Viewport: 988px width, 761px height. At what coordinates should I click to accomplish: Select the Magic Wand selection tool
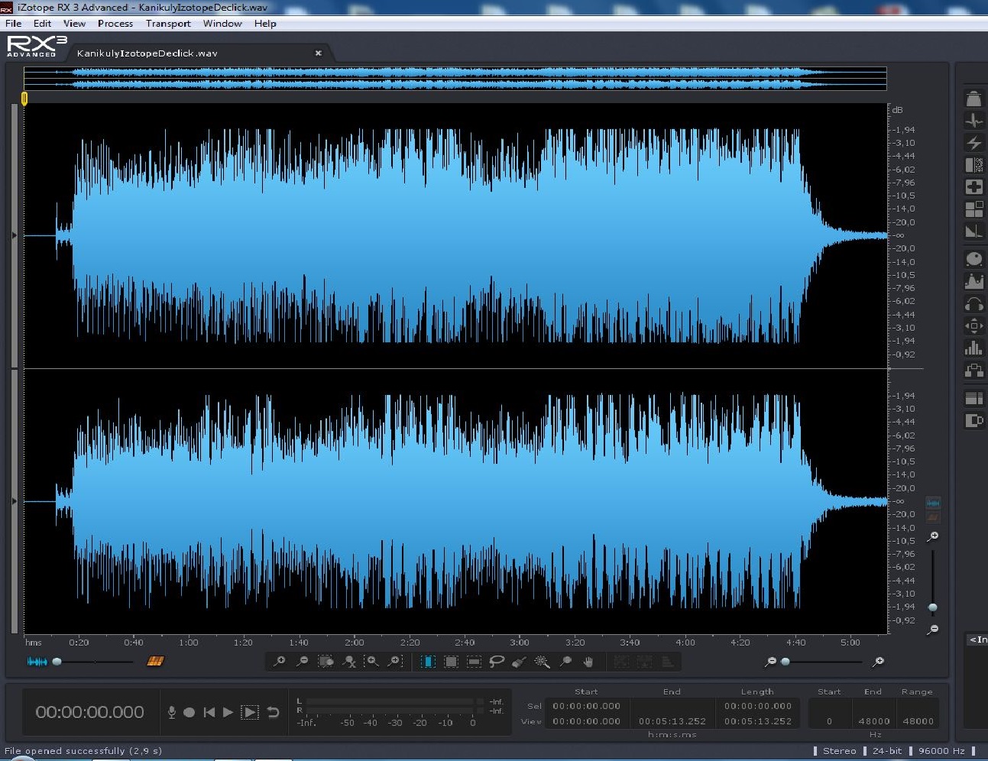(x=543, y=662)
